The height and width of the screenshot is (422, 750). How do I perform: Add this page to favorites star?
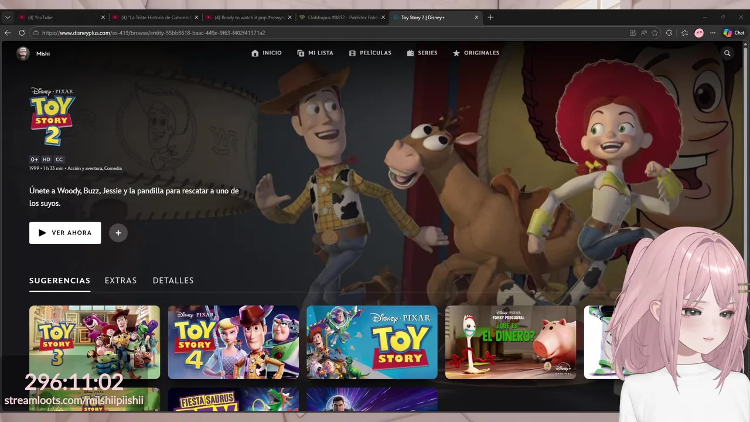655,33
